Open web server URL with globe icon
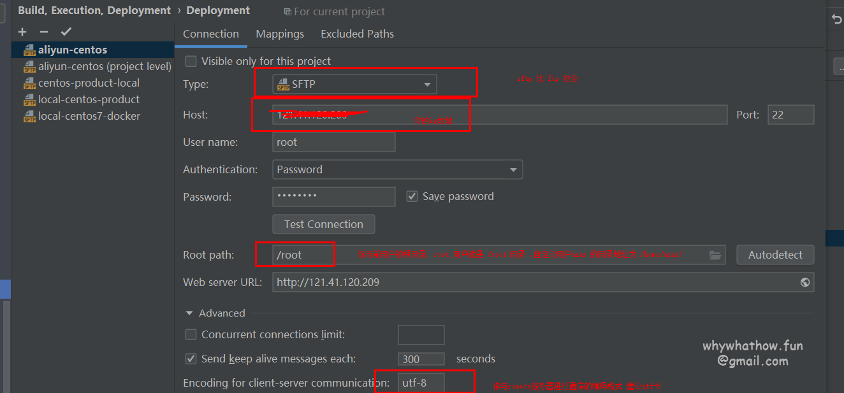This screenshot has height=393, width=844. (805, 282)
